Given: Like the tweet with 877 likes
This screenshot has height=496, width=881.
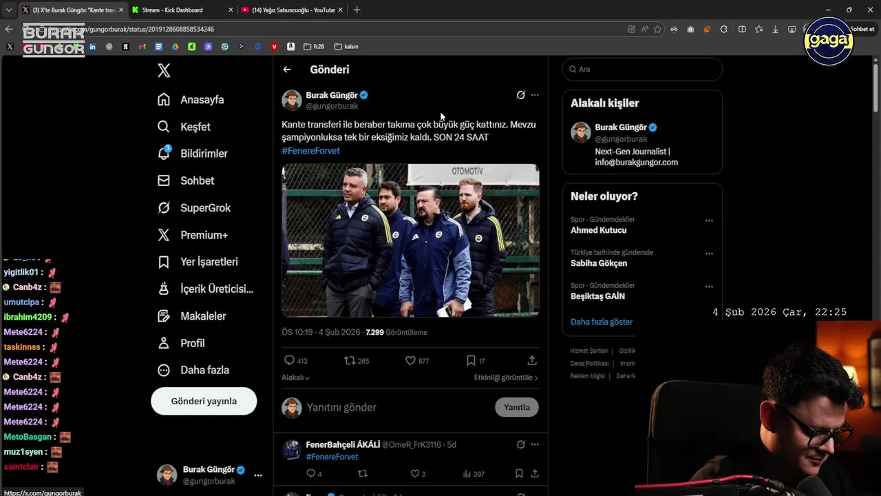Looking at the screenshot, I should pyautogui.click(x=410, y=360).
